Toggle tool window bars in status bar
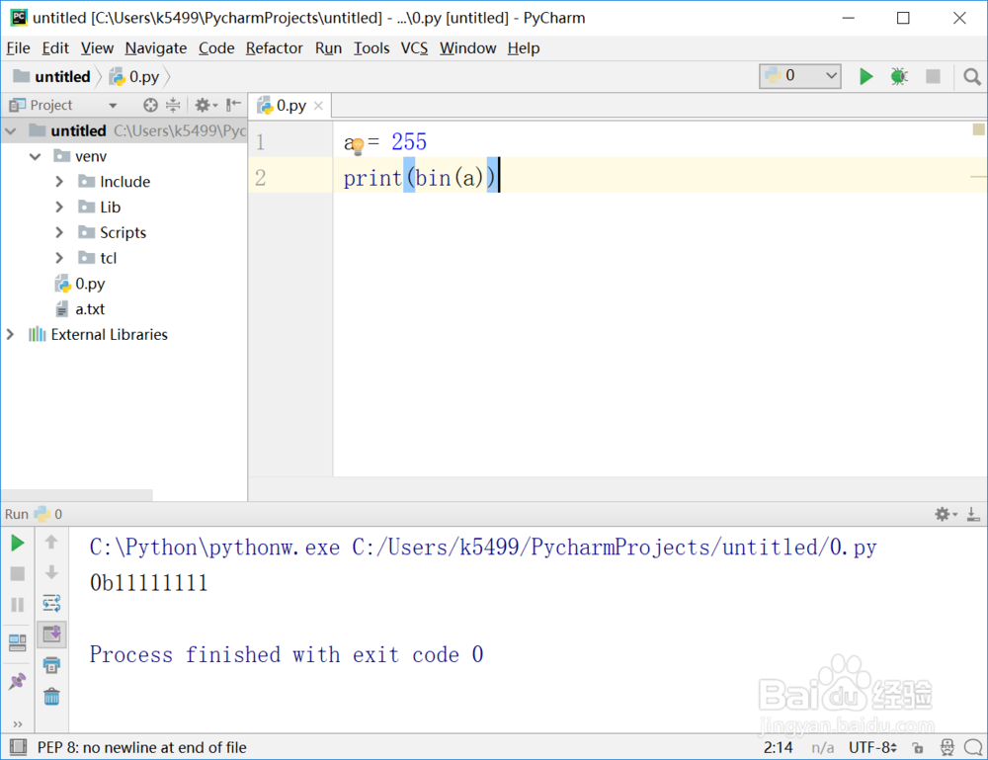 click(x=18, y=747)
